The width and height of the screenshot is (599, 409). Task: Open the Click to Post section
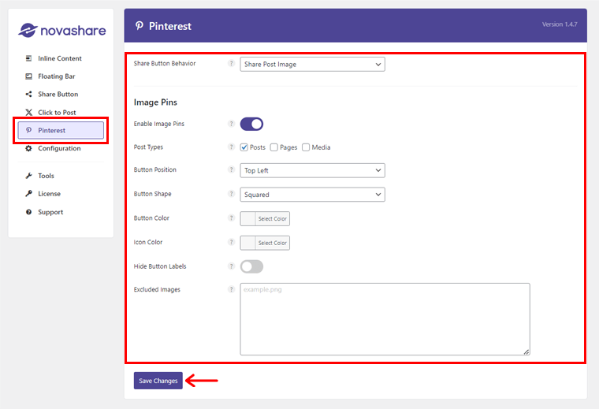[x=61, y=112]
